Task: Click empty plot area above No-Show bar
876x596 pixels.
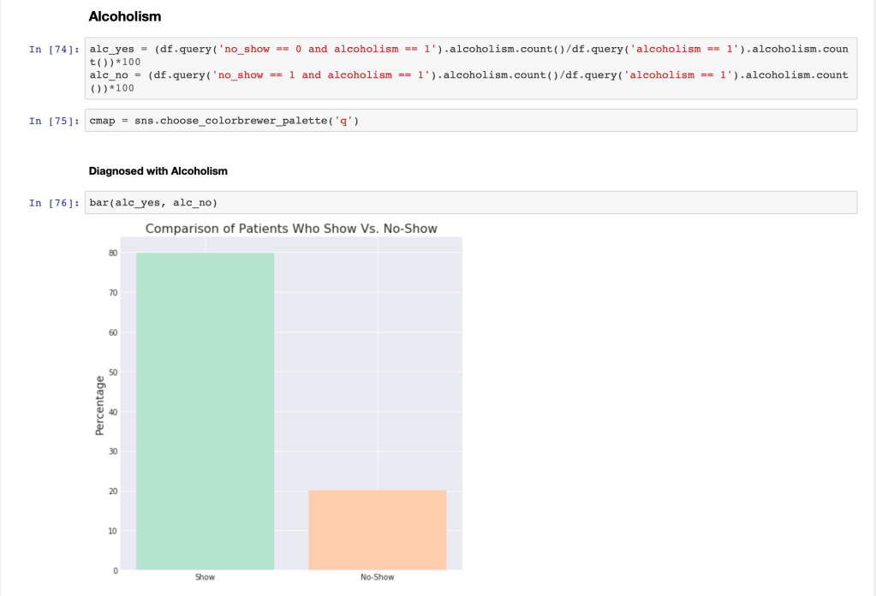Action: point(377,360)
